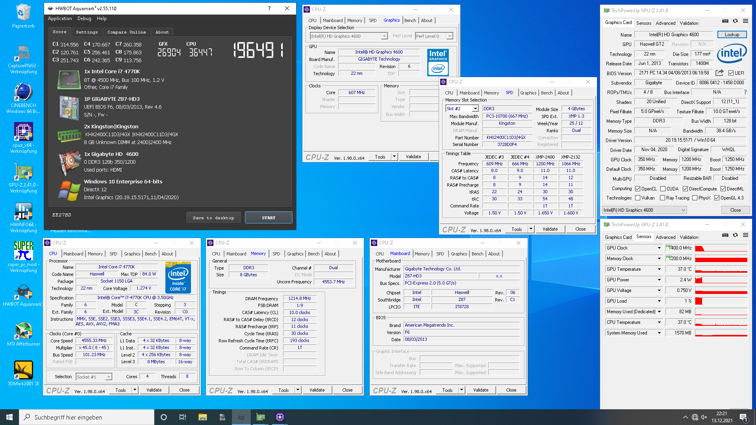Open CapturePNG2 shortcut on desktop
The width and height of the screenshot is (756, 425).
tap(23, 59)
